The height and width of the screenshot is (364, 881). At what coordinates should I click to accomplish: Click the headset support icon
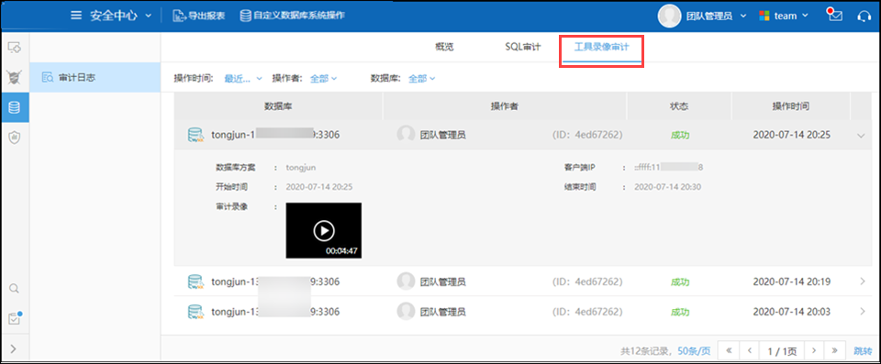point(864,17)
